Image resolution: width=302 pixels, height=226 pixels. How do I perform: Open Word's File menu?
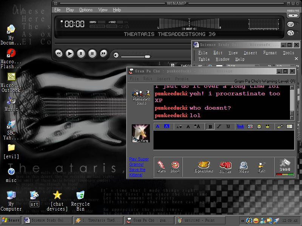pos(203,53)
